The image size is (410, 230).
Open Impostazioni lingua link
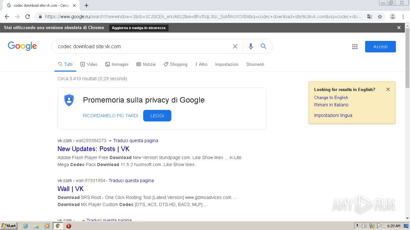[333, 115]
